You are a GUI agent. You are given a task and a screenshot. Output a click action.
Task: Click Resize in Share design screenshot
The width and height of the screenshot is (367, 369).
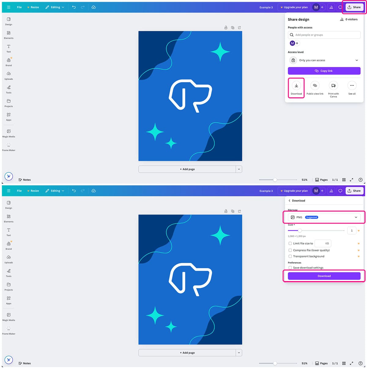click(33, 7)
